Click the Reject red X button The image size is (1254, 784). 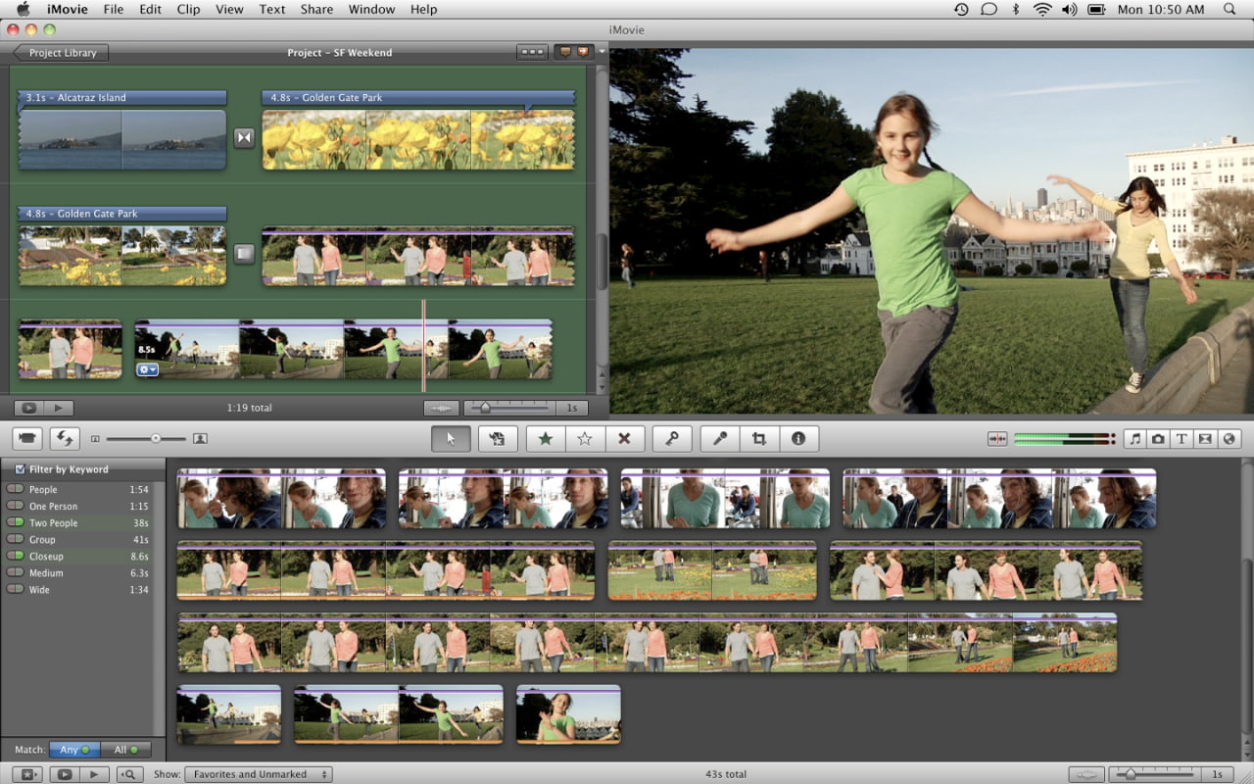coord(624,439)
